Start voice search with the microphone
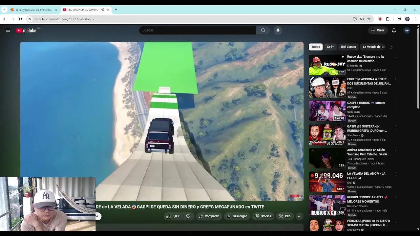 [278, 30]
